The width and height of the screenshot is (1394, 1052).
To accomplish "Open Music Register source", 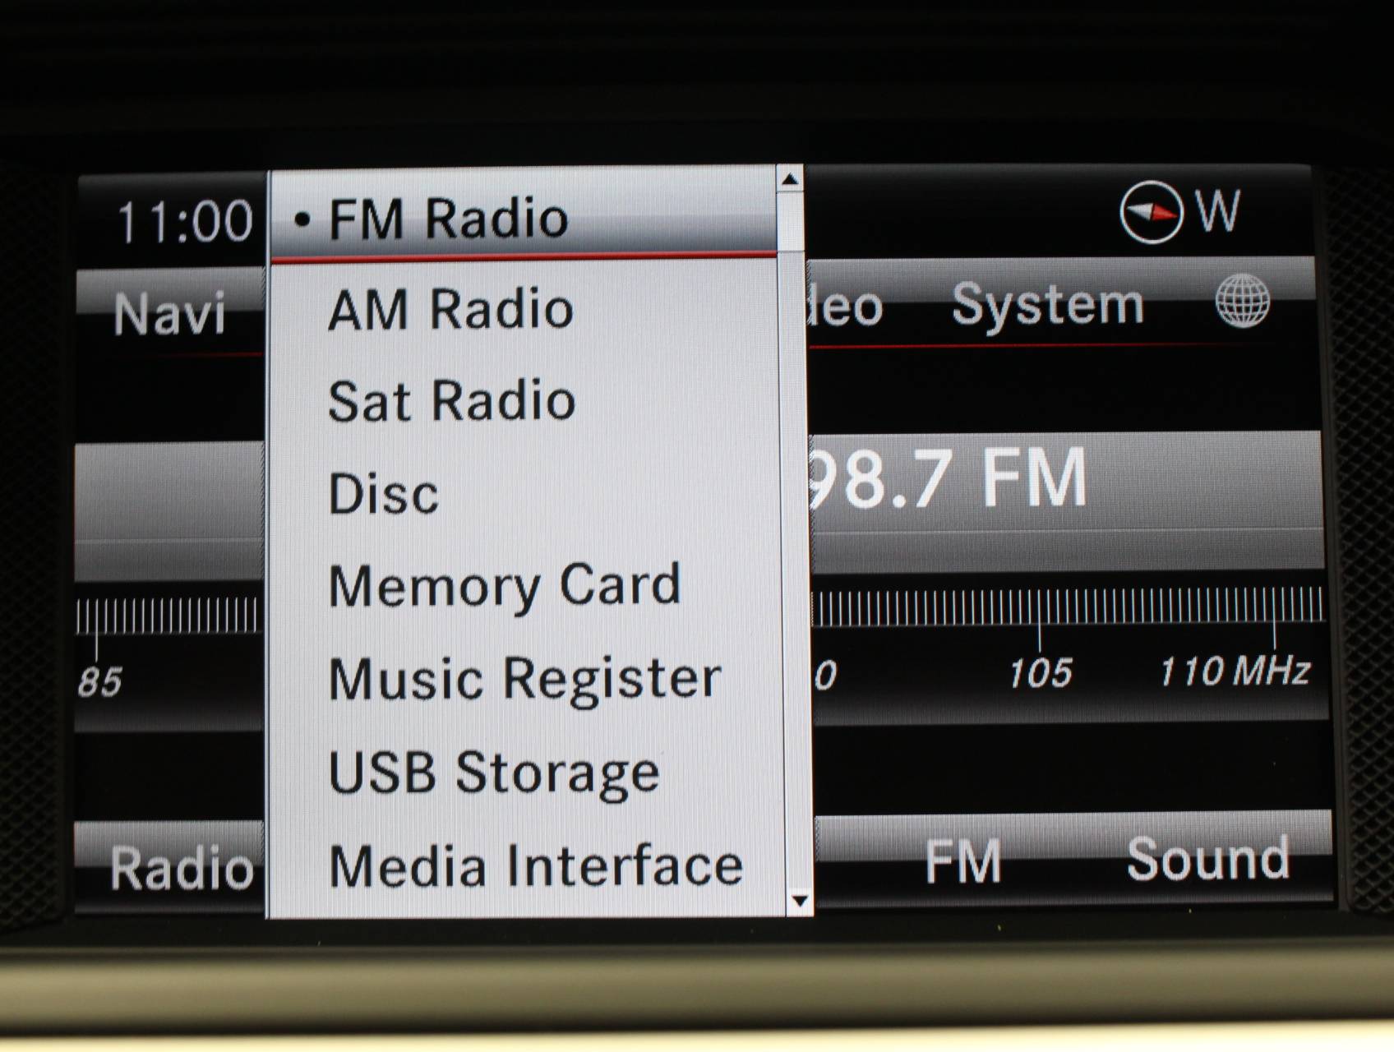I will pos(524,680).
